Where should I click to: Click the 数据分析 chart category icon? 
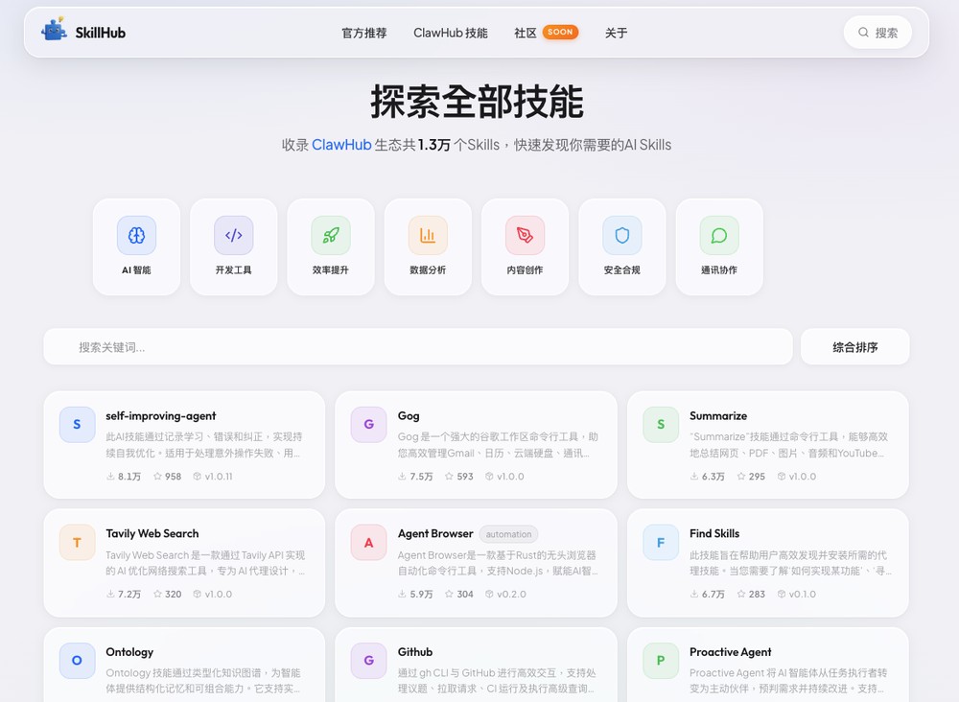pyautogui.click(x=428, y=234)
